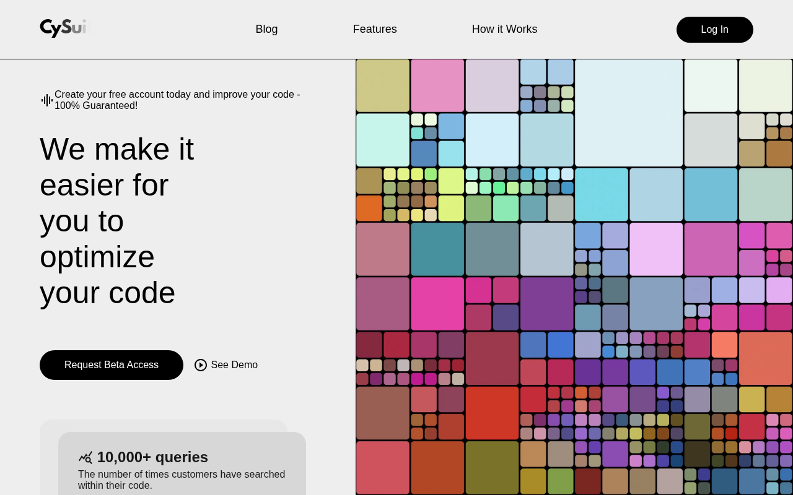Click the largest pale blue mosaic tile

pyautogui.click(x=628, y=113)
